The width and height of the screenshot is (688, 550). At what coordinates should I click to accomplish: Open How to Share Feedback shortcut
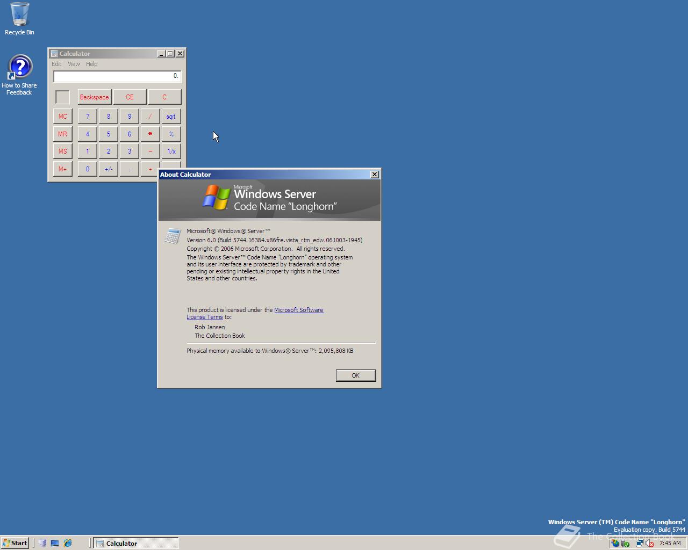[x=19, y=75]
